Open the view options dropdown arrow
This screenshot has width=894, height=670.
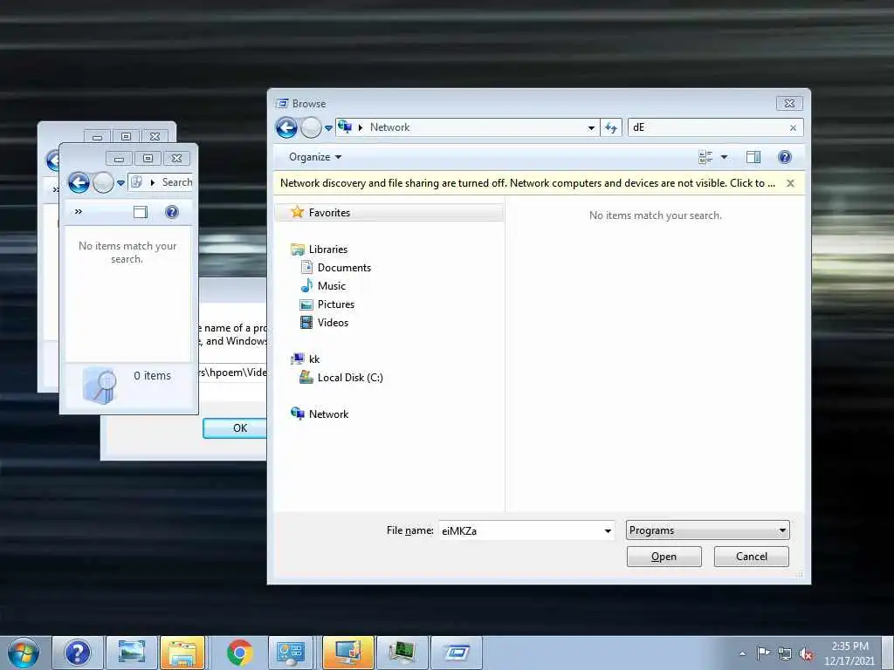tap(724, 157)
